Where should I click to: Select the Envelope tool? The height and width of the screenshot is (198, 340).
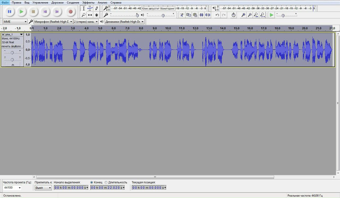(90, 8)
